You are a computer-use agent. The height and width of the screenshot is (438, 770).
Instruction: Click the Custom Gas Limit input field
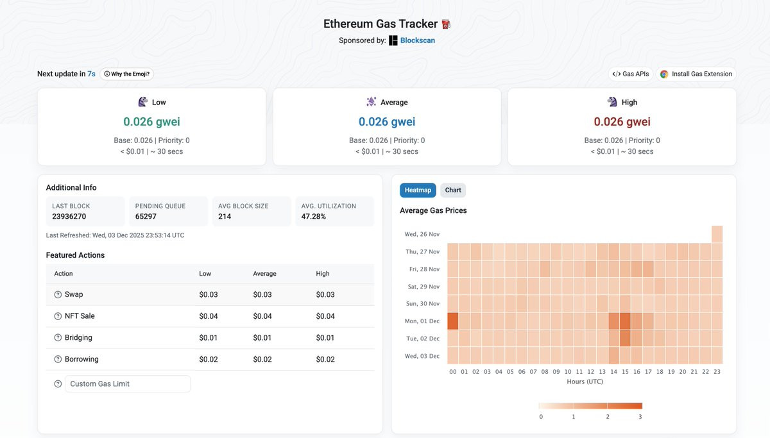[128, 384]
